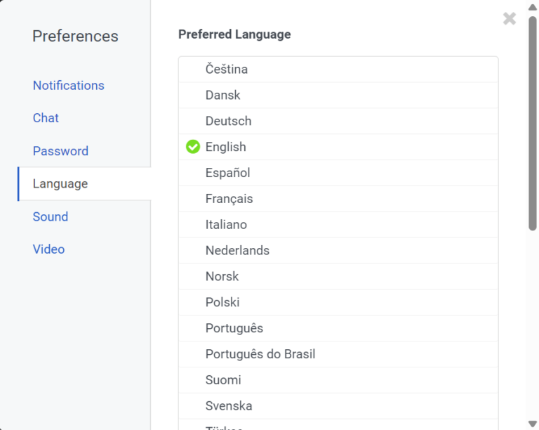Choose Čeština as preferred language
Screen dimensions: 539x430
pos(227,69)
